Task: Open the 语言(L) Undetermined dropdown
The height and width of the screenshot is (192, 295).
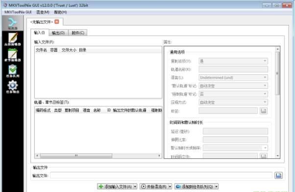Action: click(x=233, y=78)
